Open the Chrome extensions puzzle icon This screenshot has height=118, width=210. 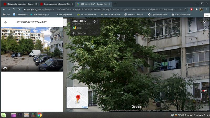[x=196, y=9]
